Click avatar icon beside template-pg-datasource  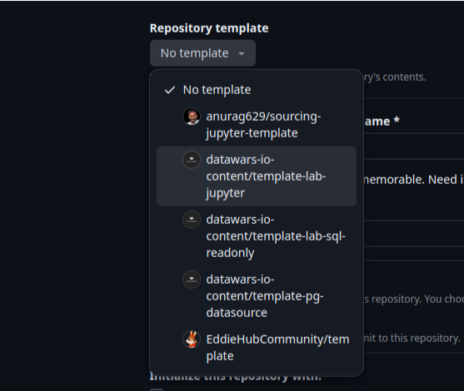pyautogui.click(x=192, y=280)
